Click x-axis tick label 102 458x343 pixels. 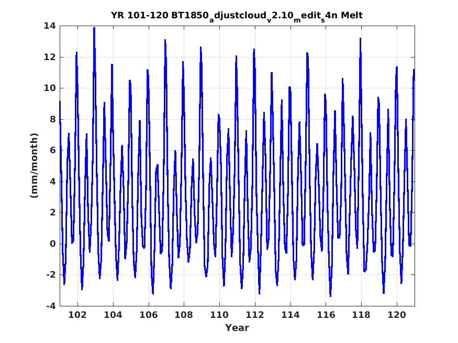coord(77,315)
